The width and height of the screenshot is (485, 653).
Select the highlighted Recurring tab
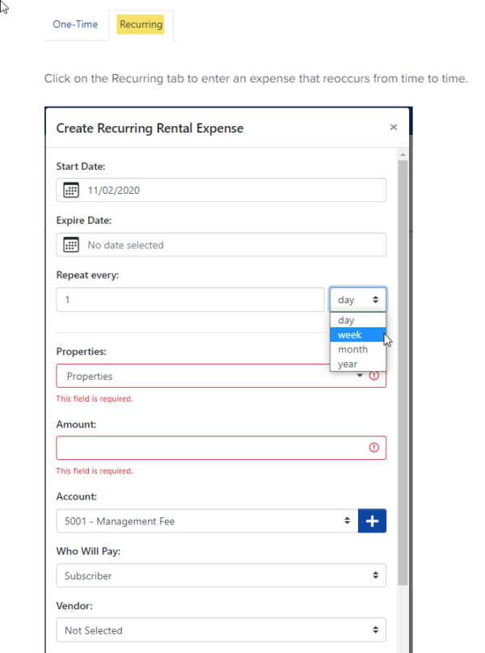141,24
